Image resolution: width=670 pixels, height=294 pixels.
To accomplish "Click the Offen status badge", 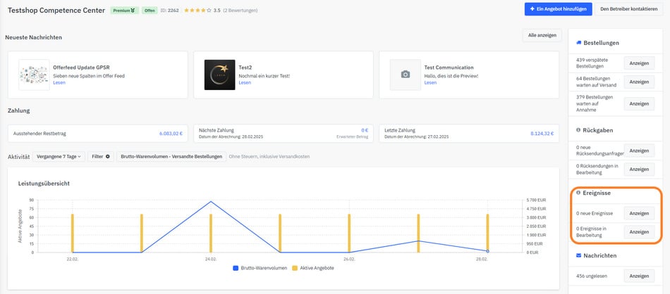I will pos(150,11).
